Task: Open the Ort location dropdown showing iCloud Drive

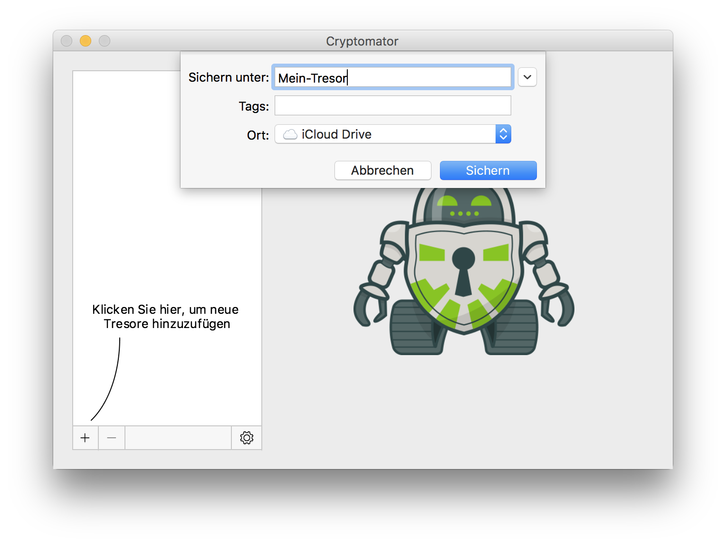Action: pos(393,134)
